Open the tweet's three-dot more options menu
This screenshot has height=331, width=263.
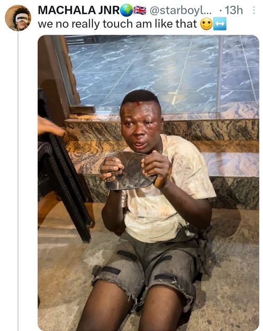254,10
